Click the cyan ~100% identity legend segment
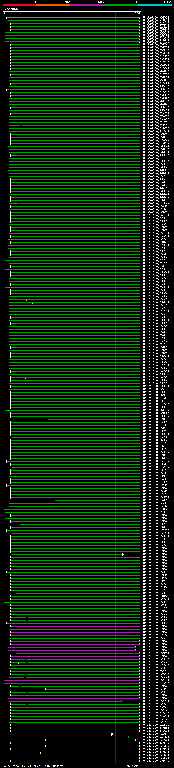Screen dimensions: 174x768 [x=154, y=5]
